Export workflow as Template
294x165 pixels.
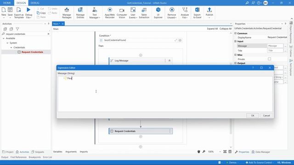pyautogui.click(x=19, y=13)
